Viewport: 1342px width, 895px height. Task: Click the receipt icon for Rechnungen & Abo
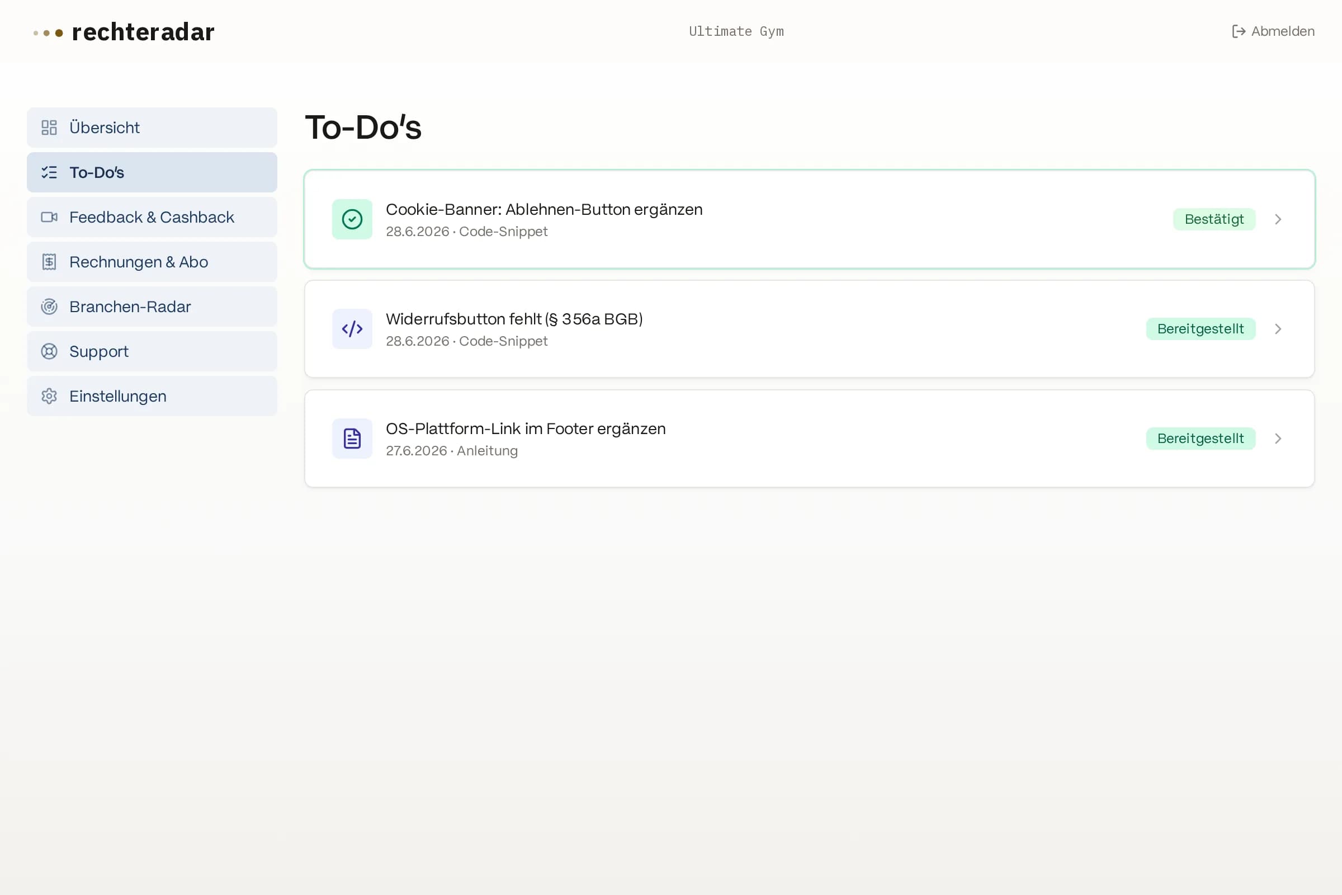coord(49,262)
